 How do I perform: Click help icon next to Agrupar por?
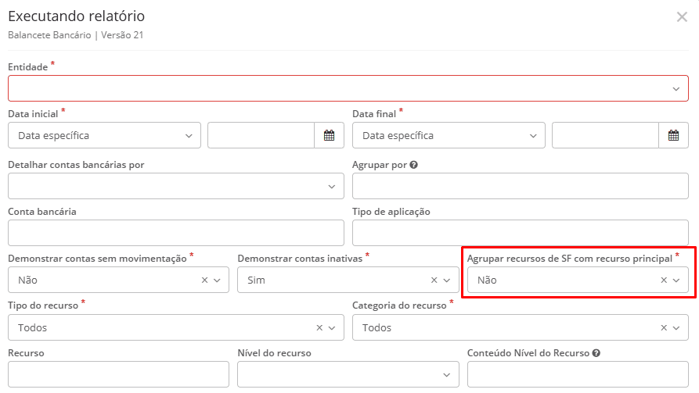click(x=413, y=165)
